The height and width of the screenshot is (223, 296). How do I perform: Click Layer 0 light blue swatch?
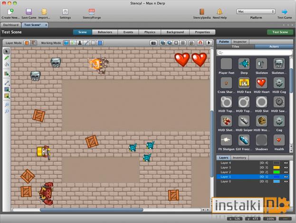click(277, 181)
